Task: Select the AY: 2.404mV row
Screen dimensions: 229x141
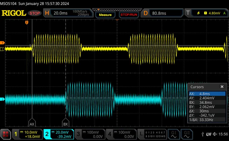Action: [x=207, y=98]
